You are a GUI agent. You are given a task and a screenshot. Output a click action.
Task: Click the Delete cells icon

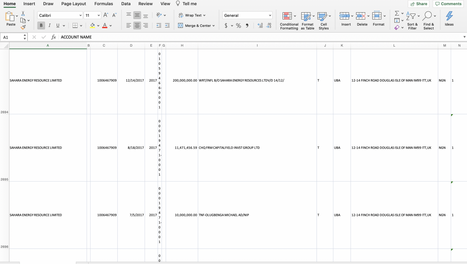[x=361, y=16]
